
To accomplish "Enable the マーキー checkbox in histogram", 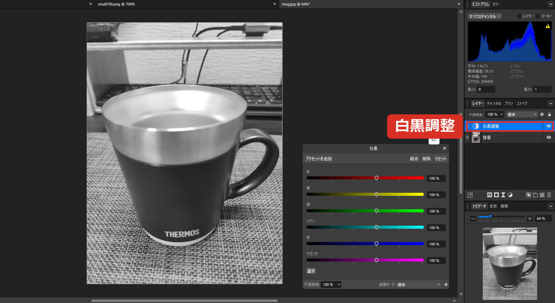I will pos(538,16).
